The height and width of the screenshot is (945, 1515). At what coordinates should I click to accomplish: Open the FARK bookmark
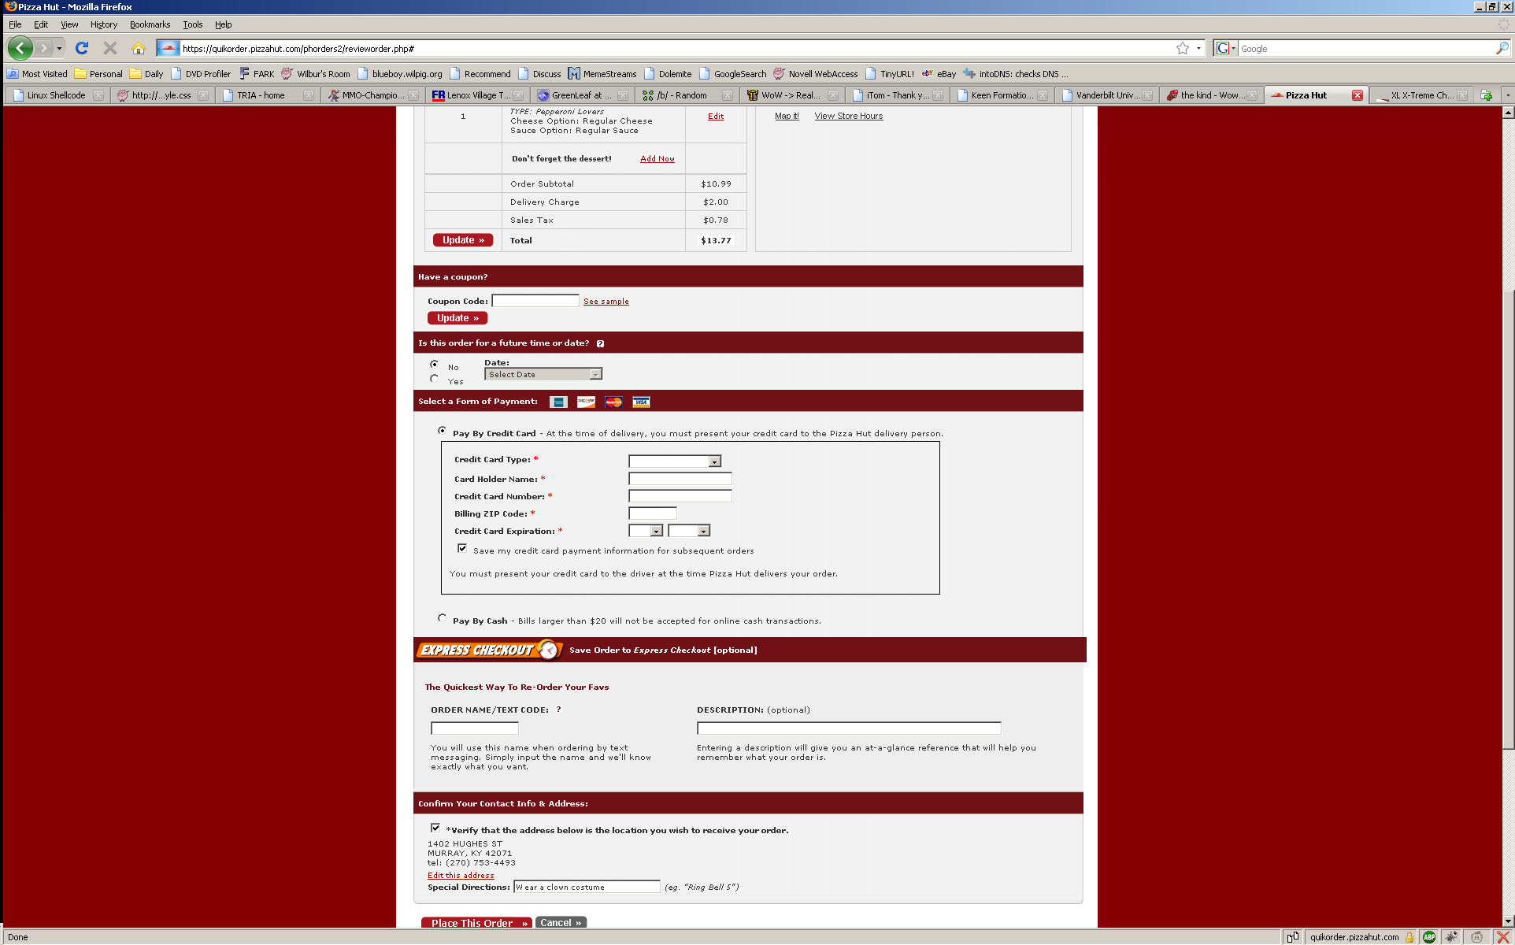pos(257,74)
